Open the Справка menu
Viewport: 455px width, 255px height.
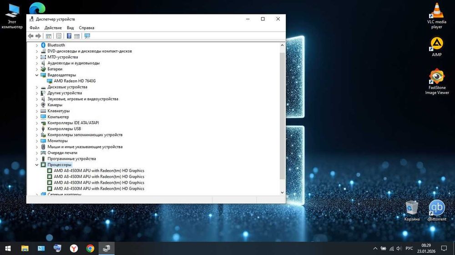click(86, 28)
